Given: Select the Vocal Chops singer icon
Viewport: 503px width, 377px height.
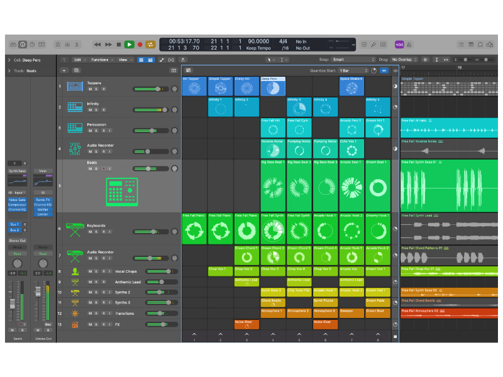Looking at the screenshot, I should (x=75, y=271).
